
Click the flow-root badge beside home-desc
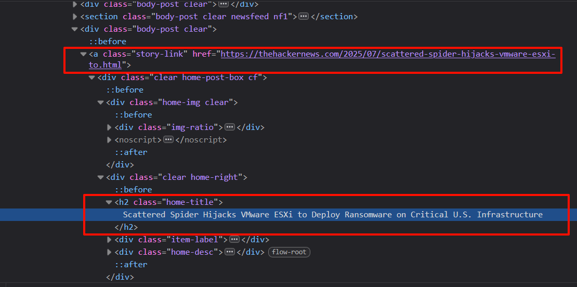[x=289, y=252]
